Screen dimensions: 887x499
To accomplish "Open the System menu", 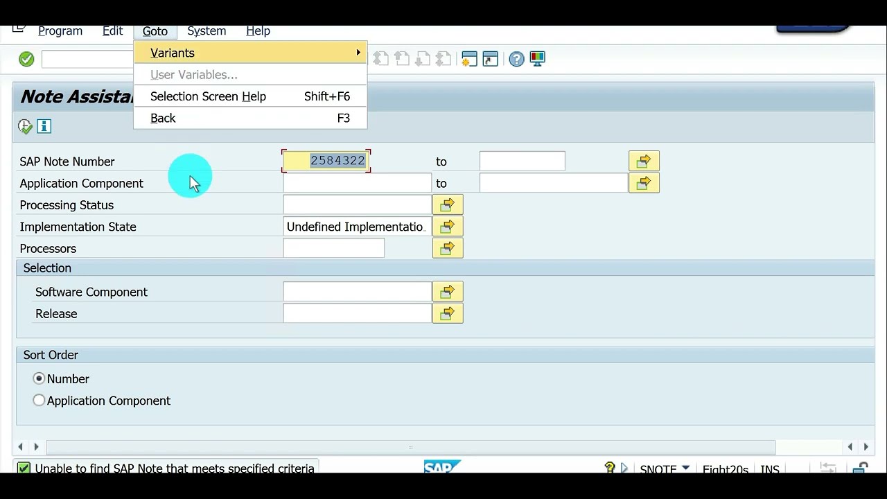I will pos(207,31).
